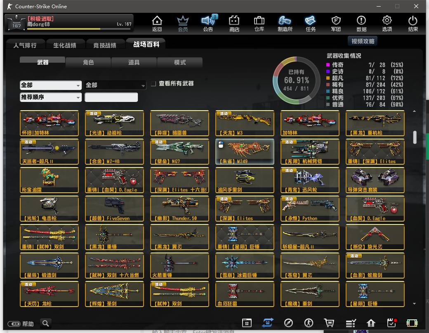Click the checklist icon in bottom bar
This screenshot has height=333, width=429.
click(351, 323)
